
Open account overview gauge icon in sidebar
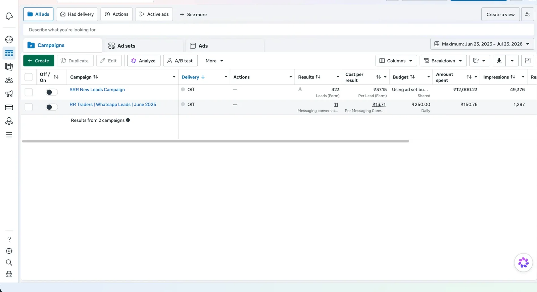point(9,40)
